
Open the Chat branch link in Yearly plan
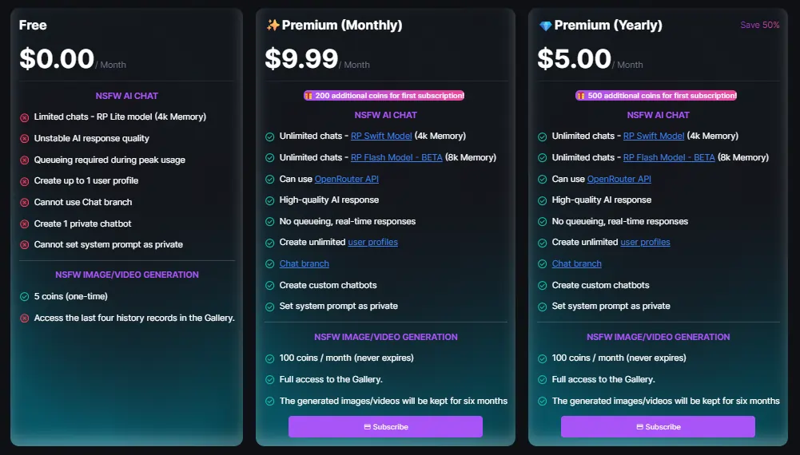[x=576, y=264]
